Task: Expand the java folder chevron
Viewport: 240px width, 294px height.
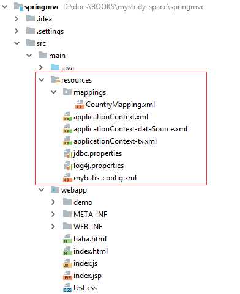Action: (41, 68)
